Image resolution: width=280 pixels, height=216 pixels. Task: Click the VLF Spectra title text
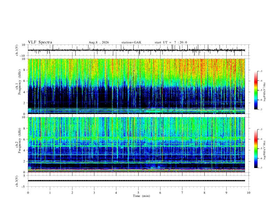pyautogui.click(x=40, y=42)
